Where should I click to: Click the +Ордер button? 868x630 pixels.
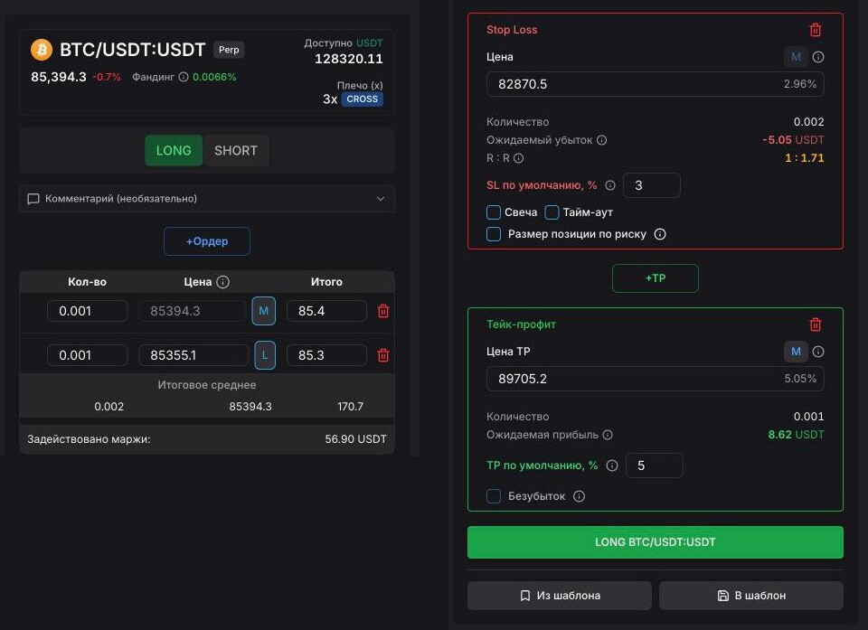[207, 241]
